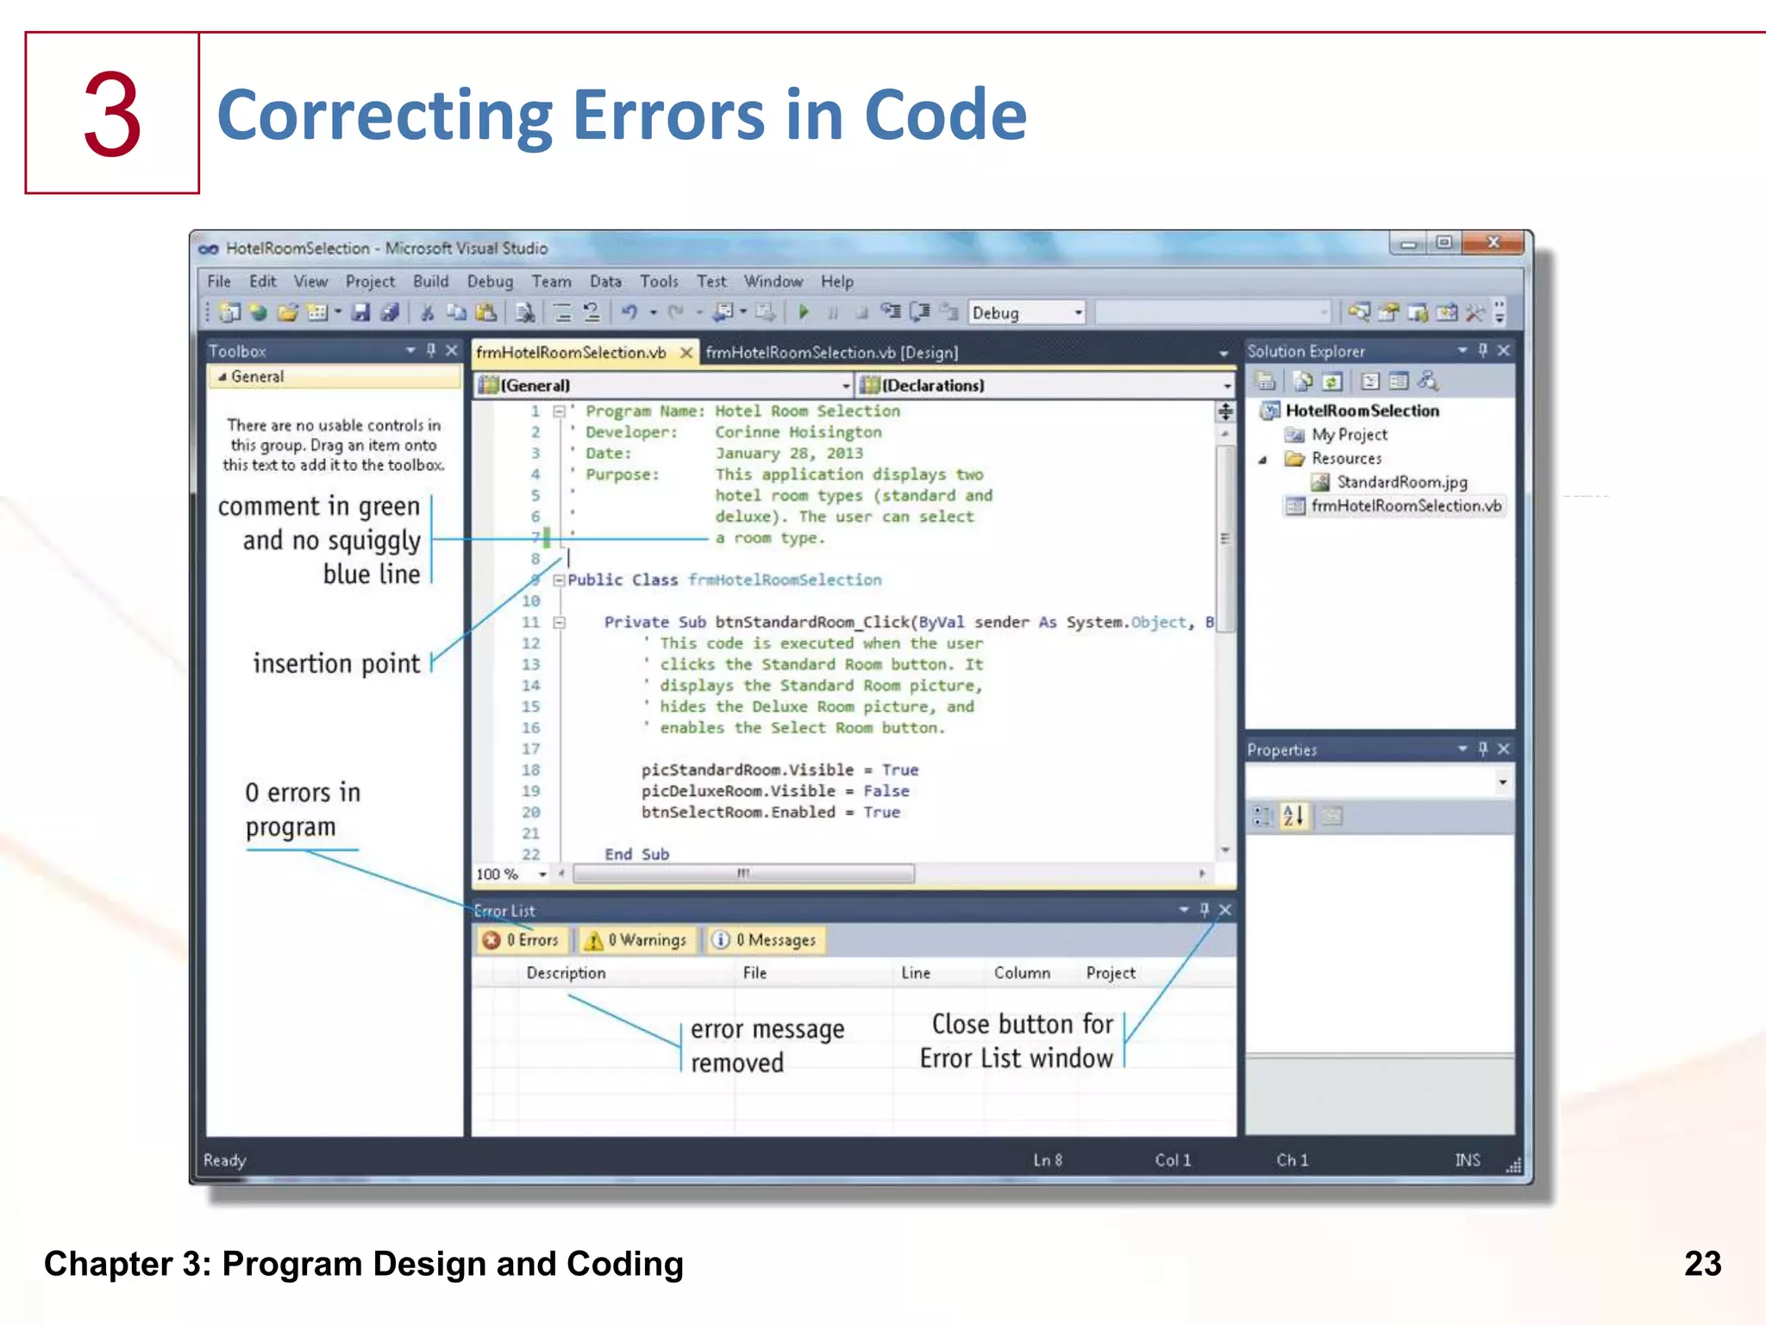1766x1325 pixels.
Task: Open the Debug configuration dropdown
Action: click(1078, 313)
